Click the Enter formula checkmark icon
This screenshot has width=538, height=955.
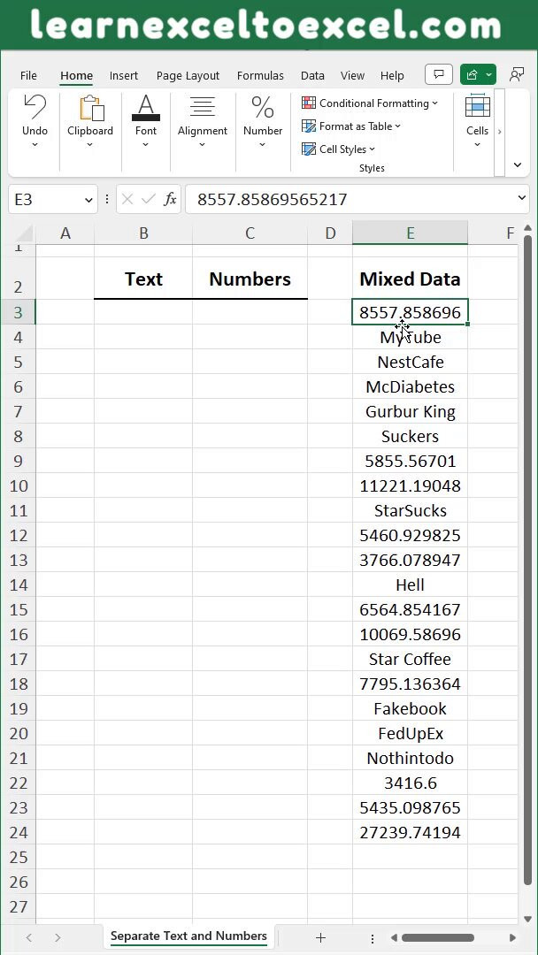pos(148,199)
